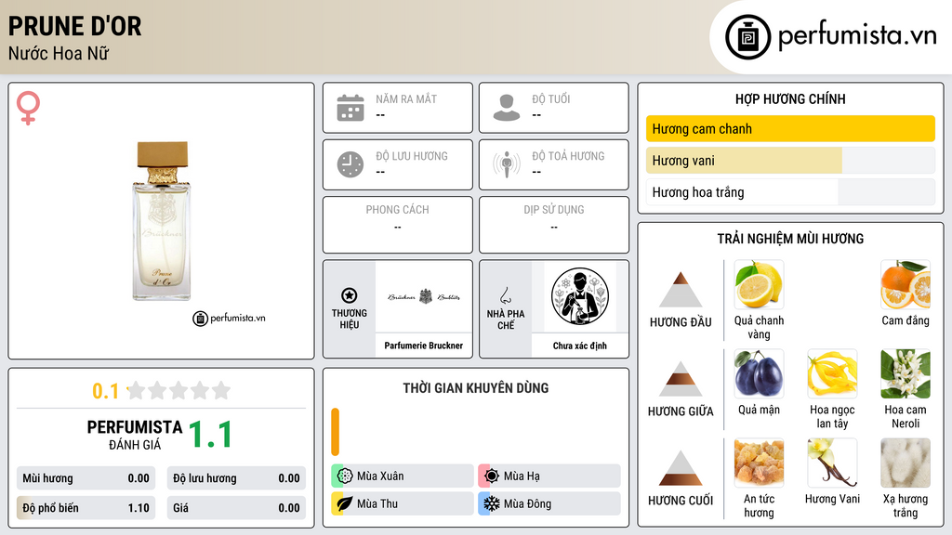The height and width of the screenshot is (535, 952).
Task: Click the clock icon beside Độ lưu hương
Action: [x=350, y=164]
